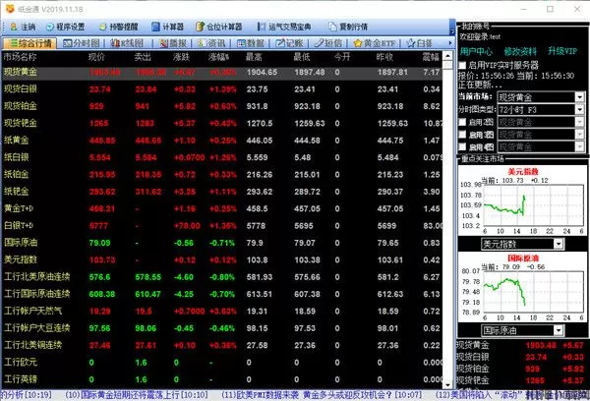Select the 黄金T+D row

coord(222,208)
